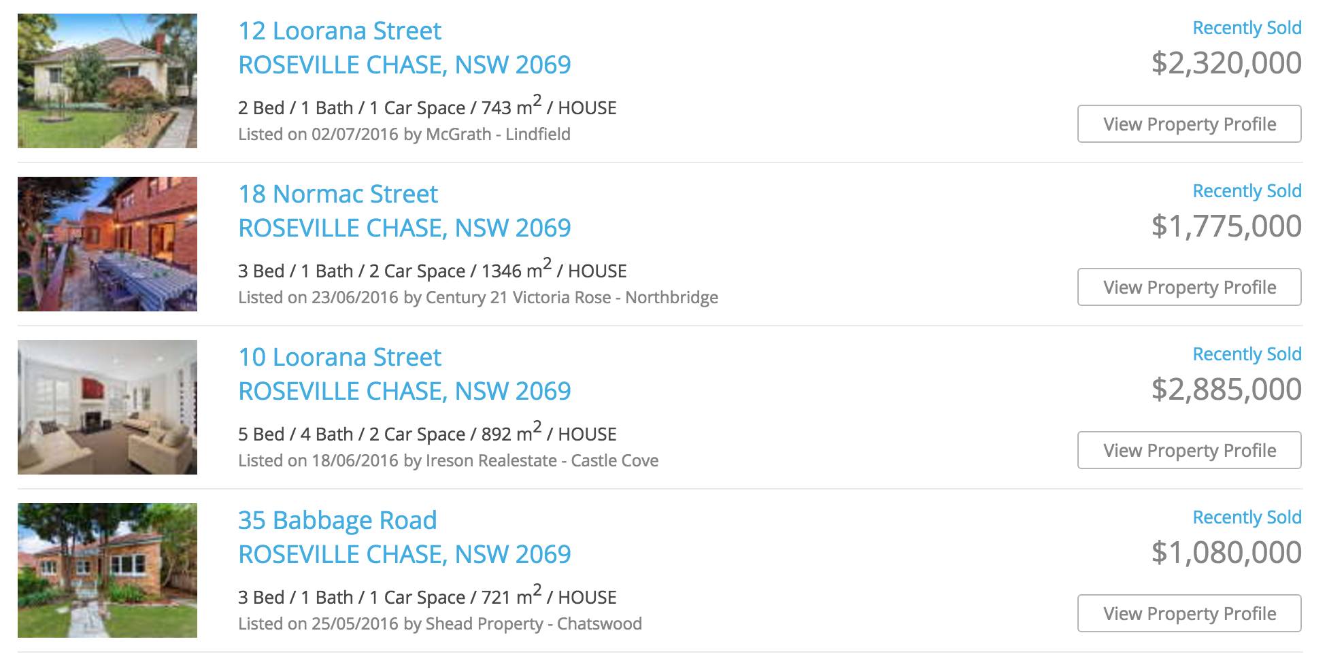This screenshot has width=1344, height=669.
Task: Click Recently Sold label above $1,775,000
Action: pyautogui.click(x=1247, y=191)
